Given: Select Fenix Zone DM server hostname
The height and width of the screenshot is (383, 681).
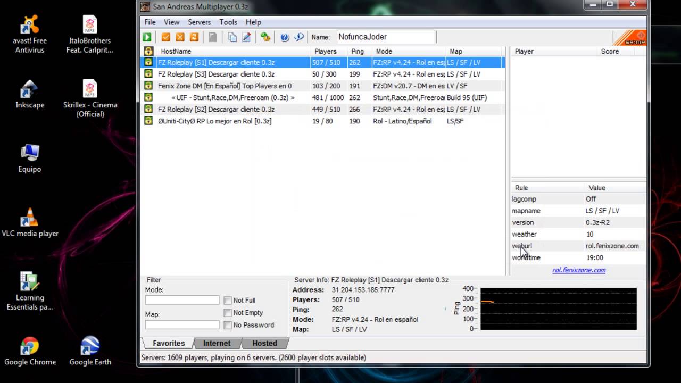Looking at the screenshot, I should 225,86.
